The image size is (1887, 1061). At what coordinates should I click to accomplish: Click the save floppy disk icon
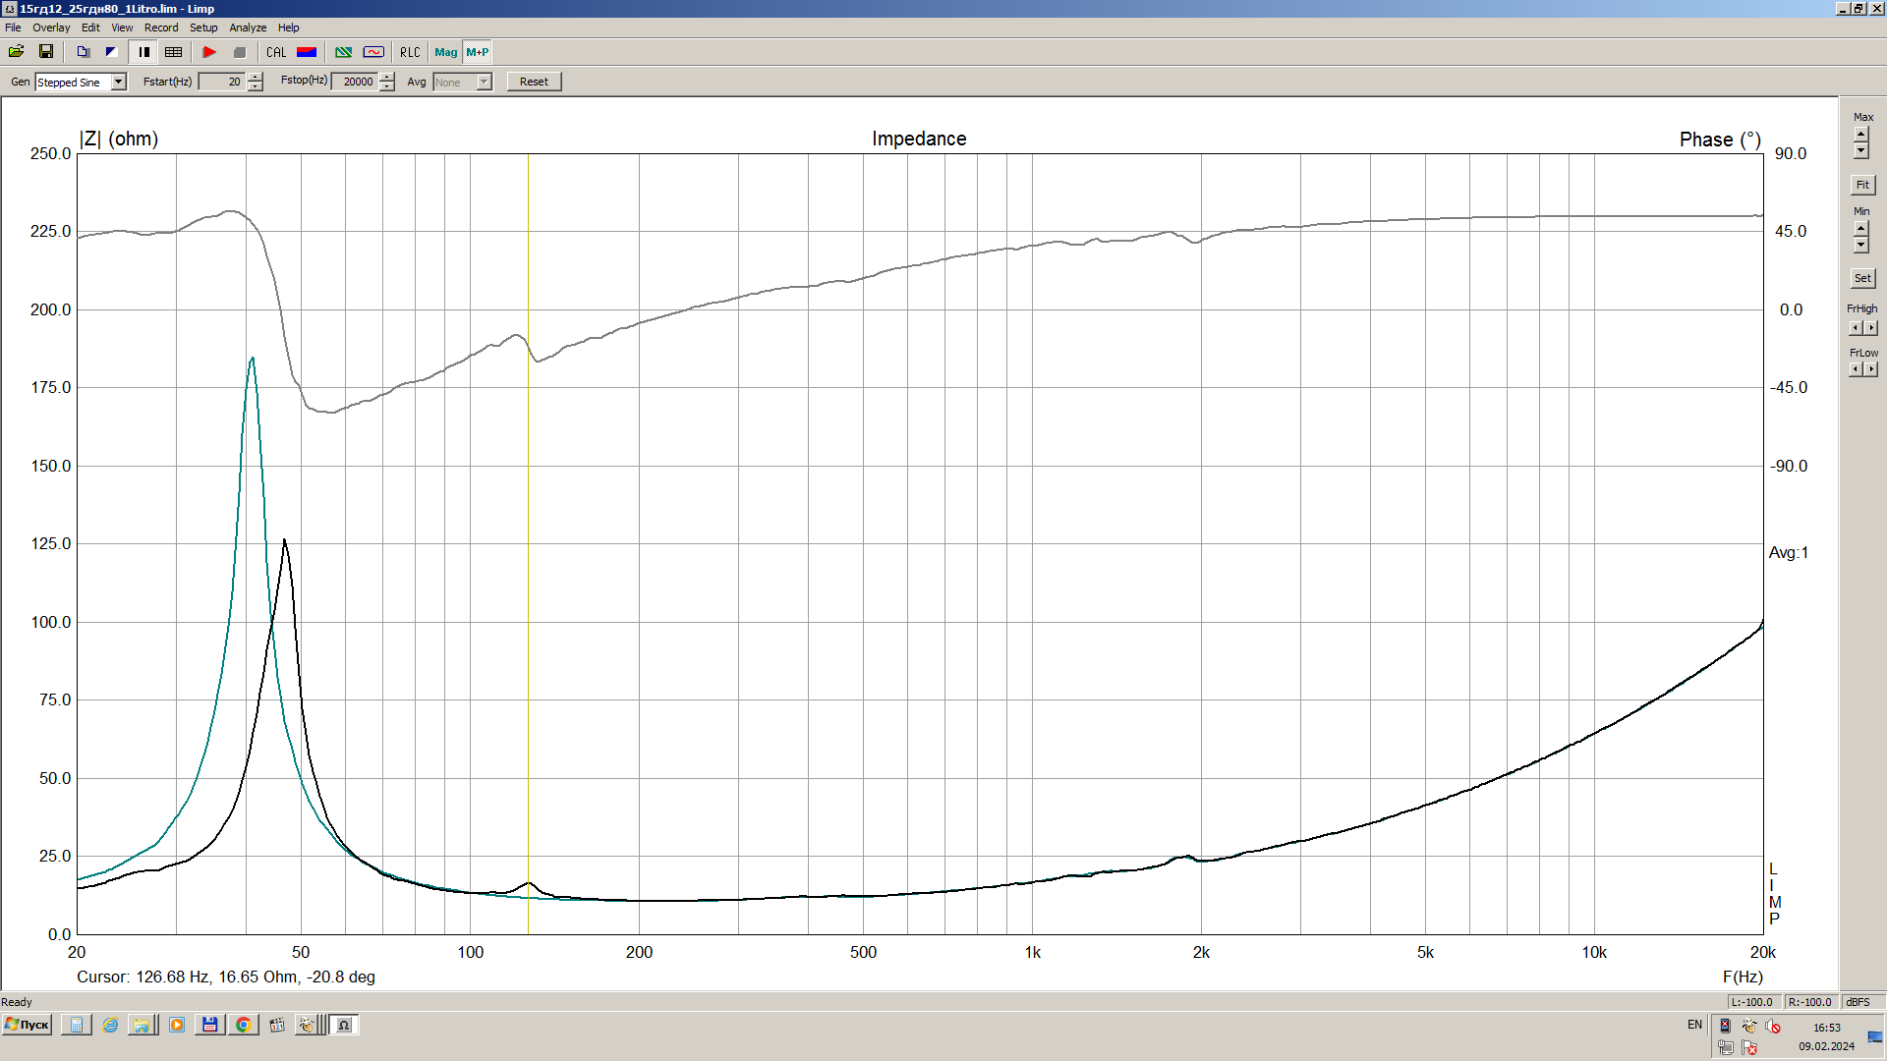tap(46, 52)
